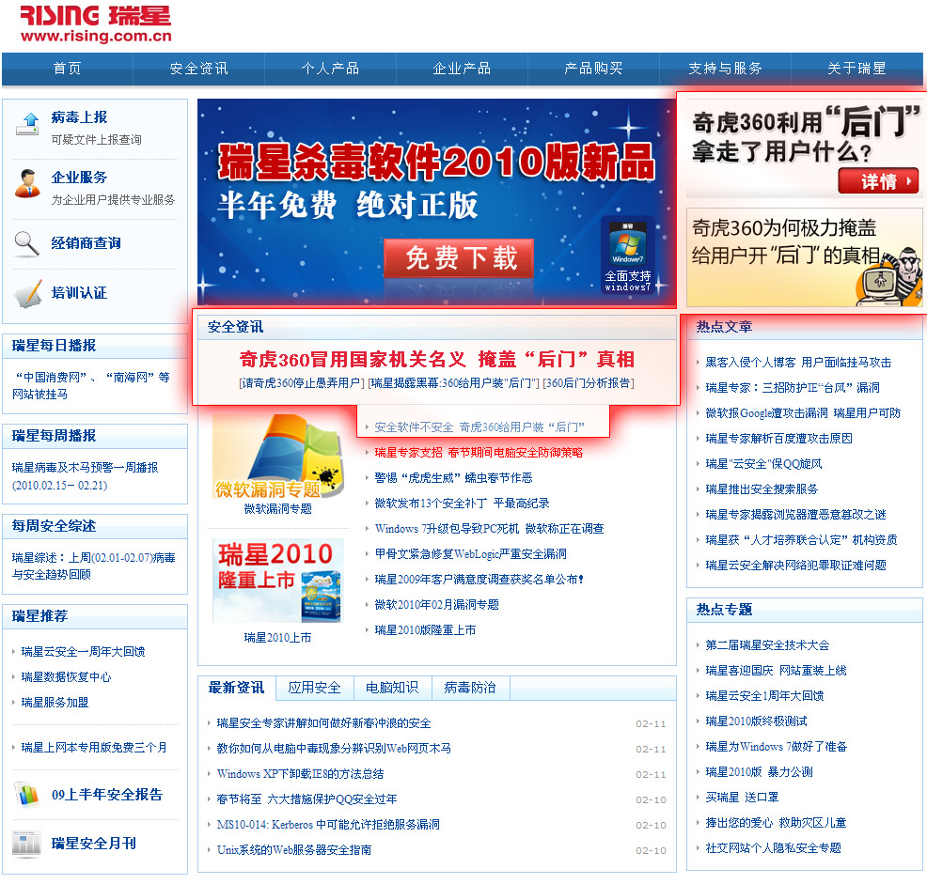The width and height of the screenshot is (927, 884).
Task: Click the 瑞星2010隆重上市 thumbnail image
Action: pos(278,581)
